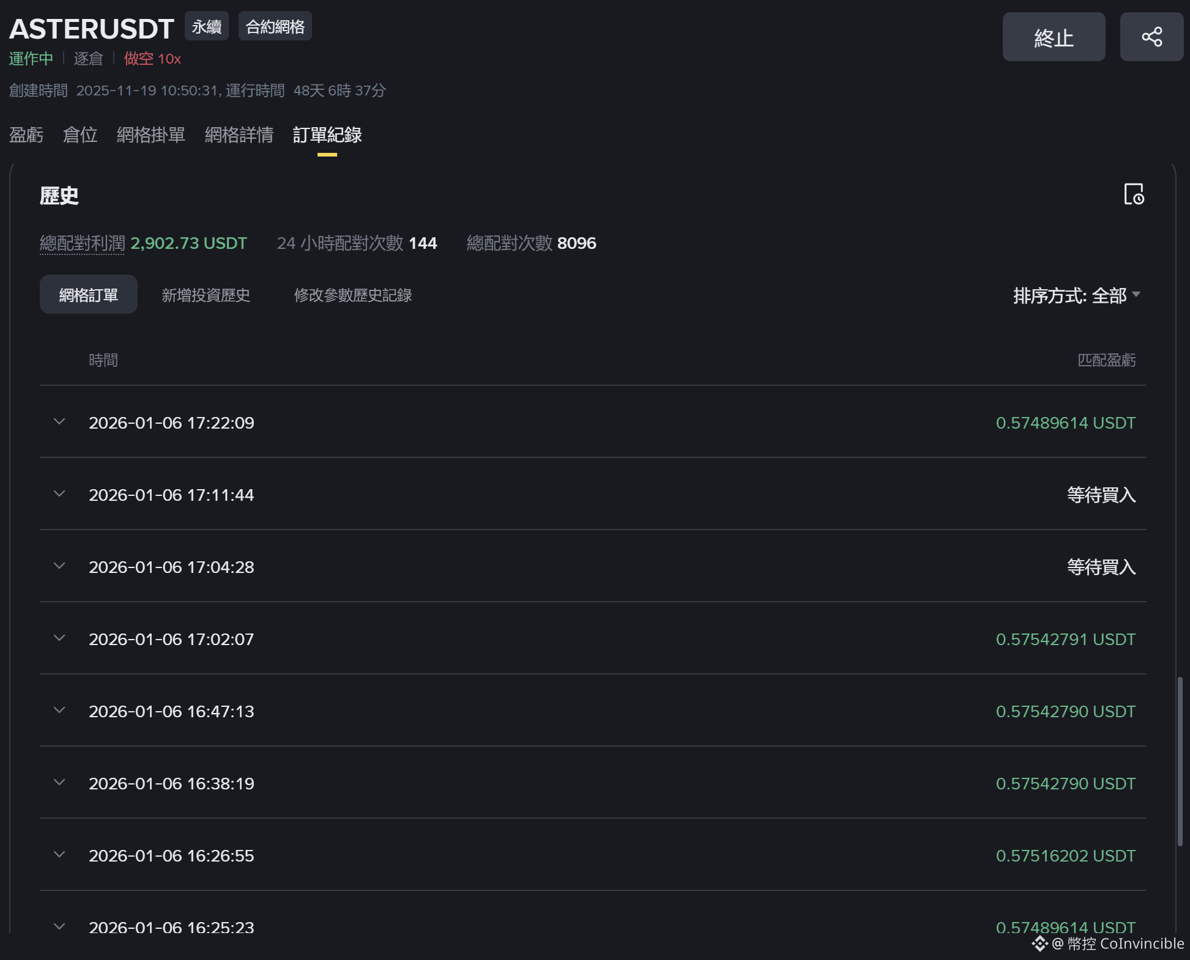The image size is (1190, 960).
Task: Expand the 16:26:55 order chevron
Action: 59,855
